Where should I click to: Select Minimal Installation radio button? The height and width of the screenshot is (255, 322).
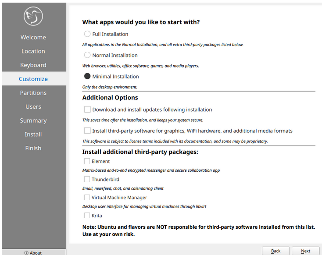click(x=87, y=76)
